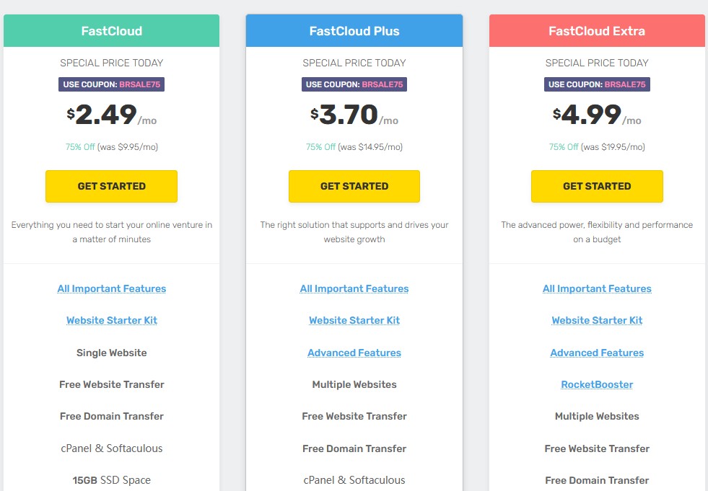This screenshot has width=708, height=491.
Task: Click the blue FastCloud Plus header
Action: coord(354,31)
